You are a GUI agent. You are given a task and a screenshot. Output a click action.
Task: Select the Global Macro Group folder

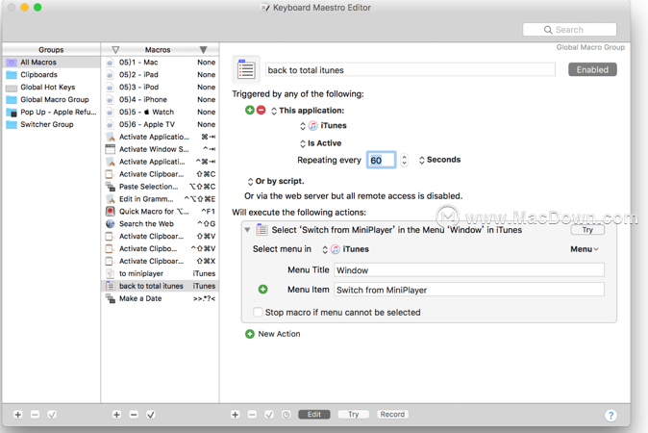pyautogui.click(x=51, y=99)
